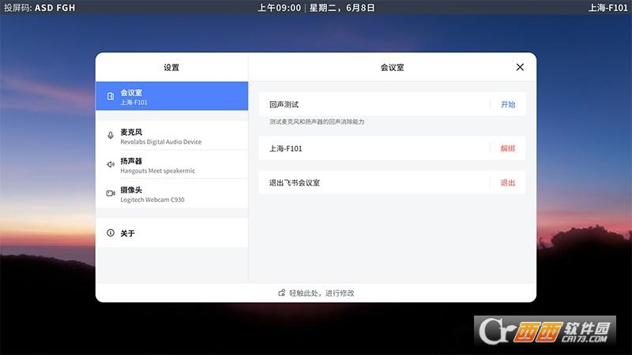This screenshot has height=355, width=632.
Task: Click the speaker icon in settings sidebar
Action: pos(111,164)
